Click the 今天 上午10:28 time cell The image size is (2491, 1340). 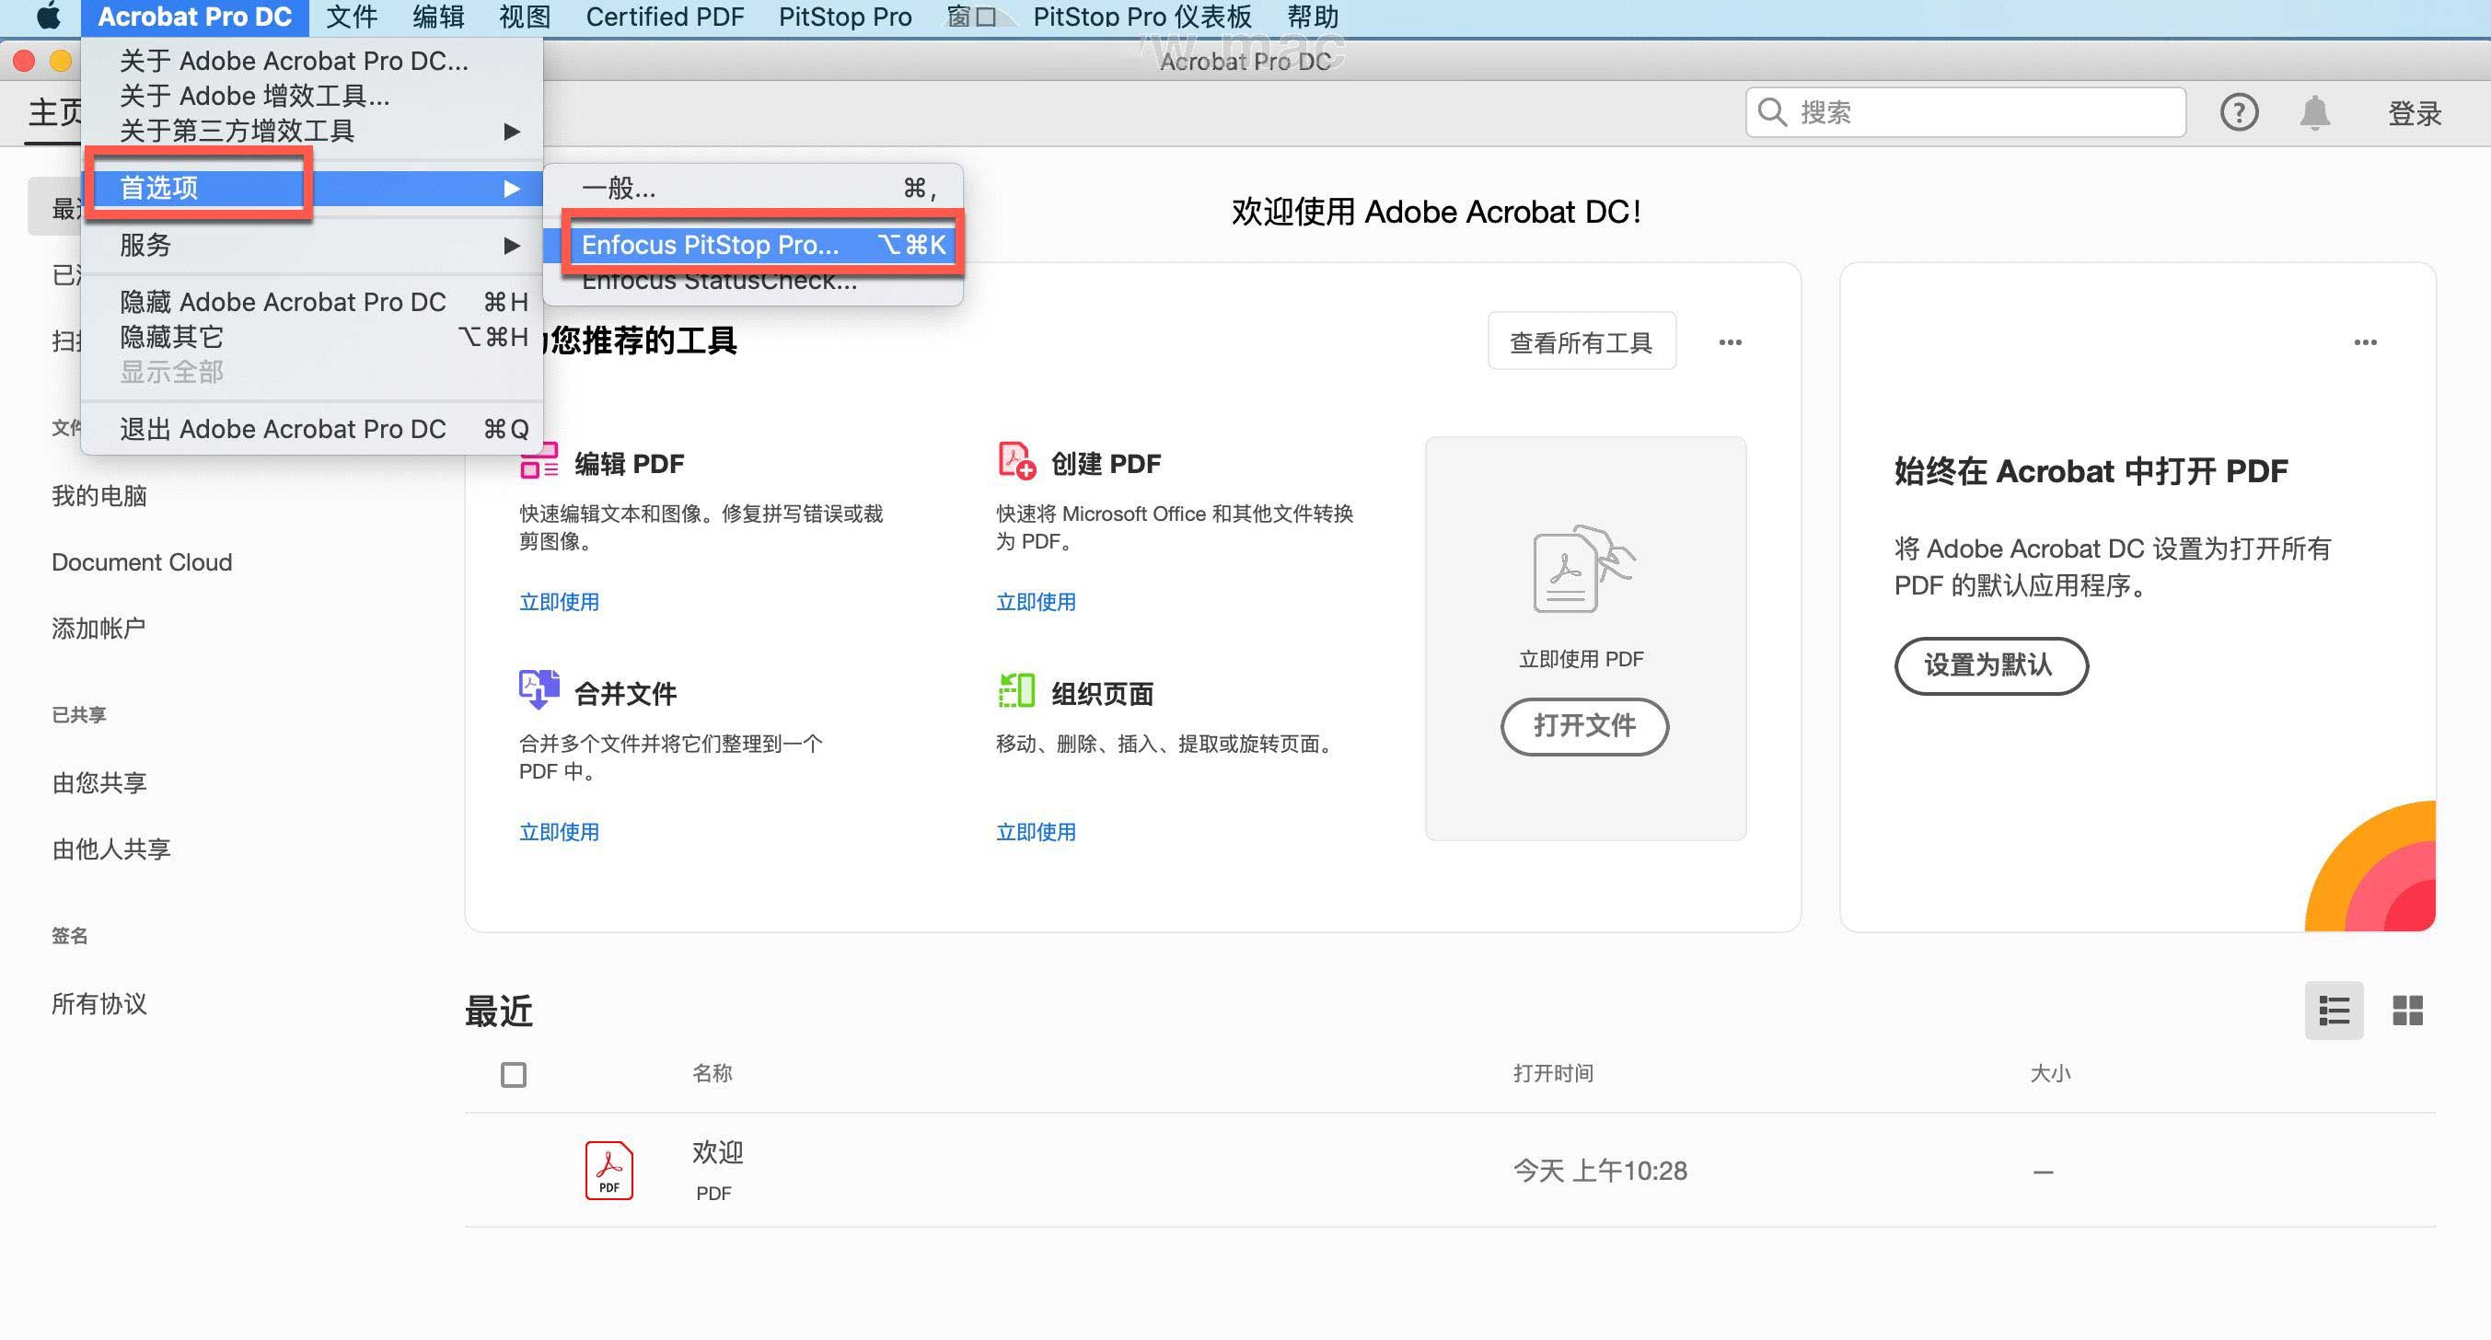(1599, 1171)
